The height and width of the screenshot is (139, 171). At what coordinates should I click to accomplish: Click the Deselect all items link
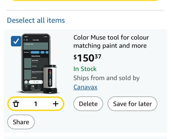[x=36, y=20]
